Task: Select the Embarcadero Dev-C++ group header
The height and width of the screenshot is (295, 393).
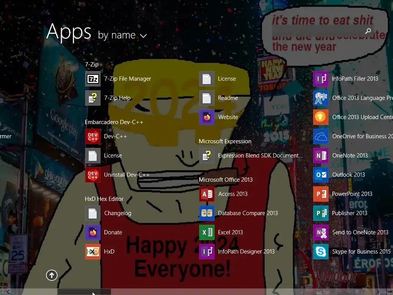Action: [x=114, y=122]
